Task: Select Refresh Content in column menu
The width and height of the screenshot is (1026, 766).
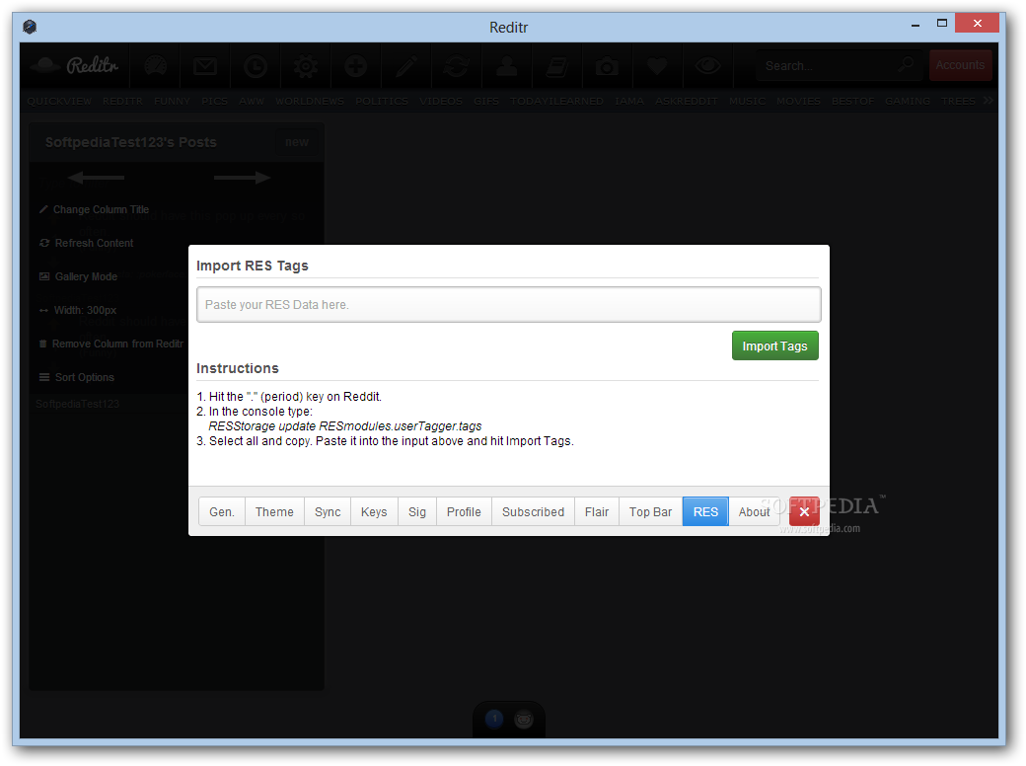Action: pos(87,243)
